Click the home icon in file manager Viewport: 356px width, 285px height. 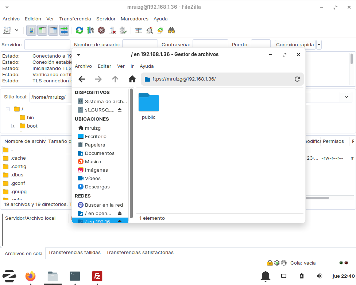(x=132, y=79)
